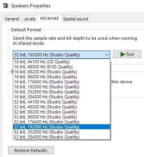Select 16 bit, 88200 Hz option

[x=62, y=72]
